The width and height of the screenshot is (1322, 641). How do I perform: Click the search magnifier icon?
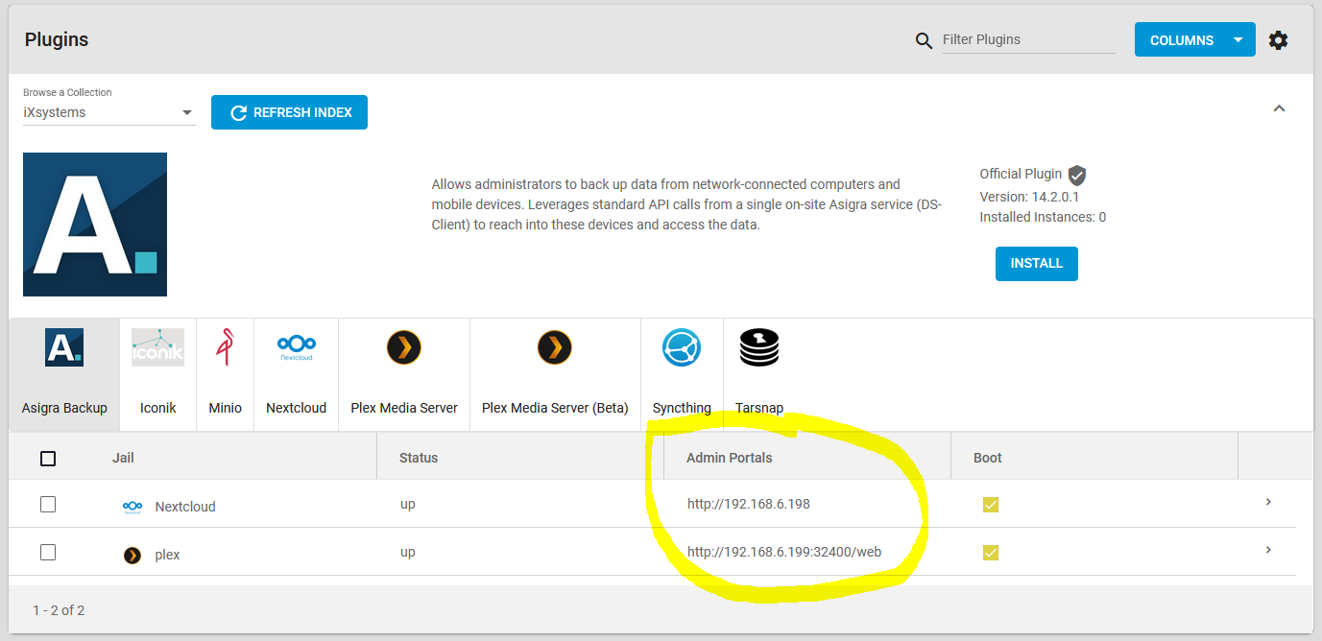pyautogui.click(x=924, y=40)
